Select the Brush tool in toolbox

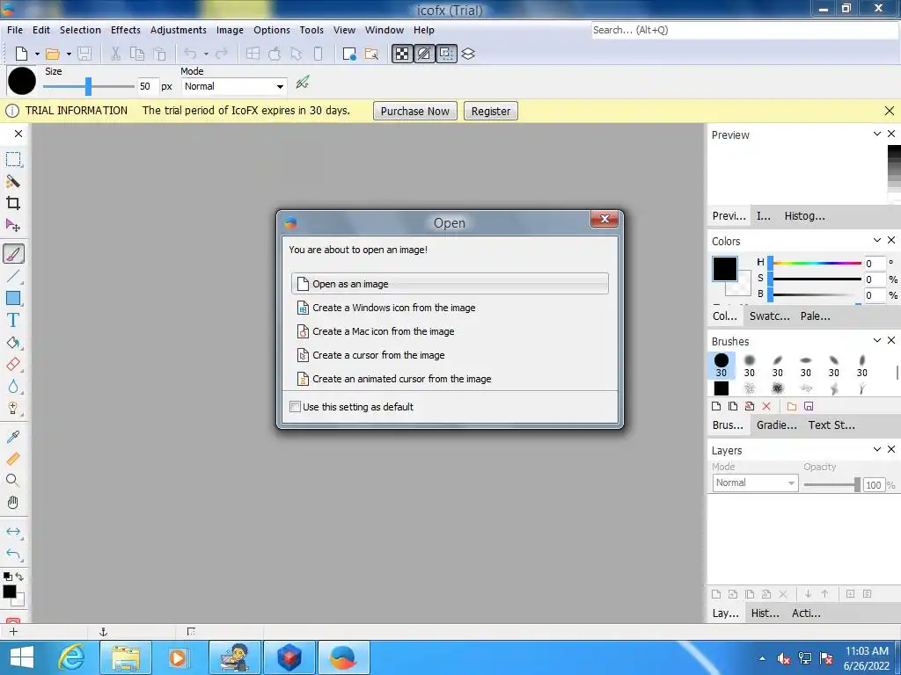coord(13,253)
